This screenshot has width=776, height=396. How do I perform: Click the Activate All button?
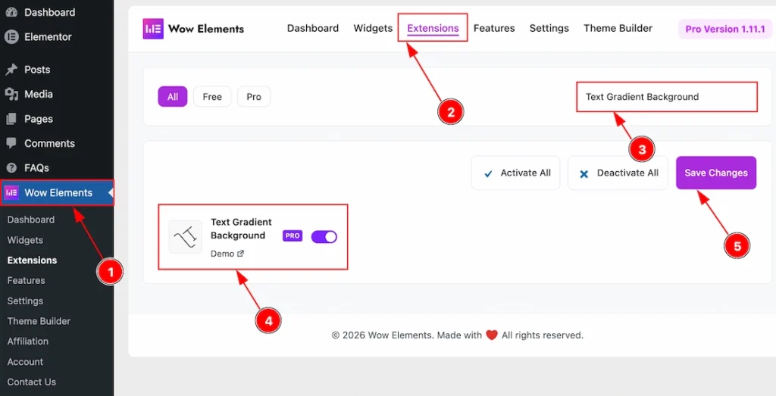point(515,173)
